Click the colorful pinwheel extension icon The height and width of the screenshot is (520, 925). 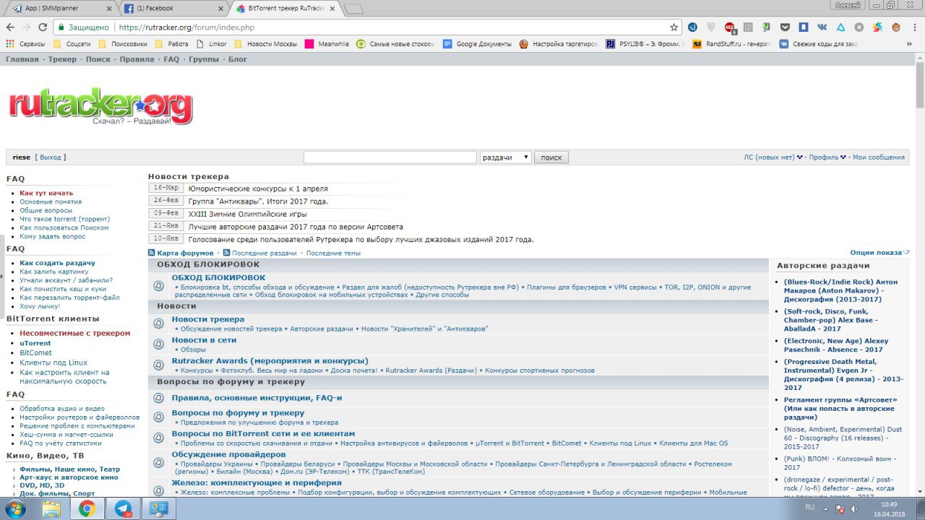point(877,27)
